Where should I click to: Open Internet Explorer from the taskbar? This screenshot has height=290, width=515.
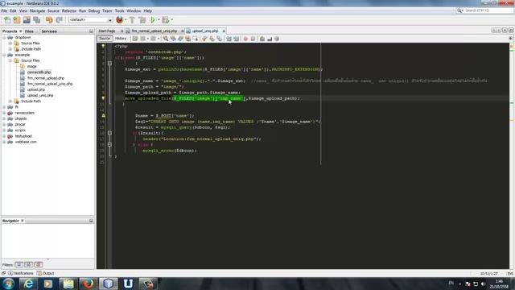coord(28,284)
